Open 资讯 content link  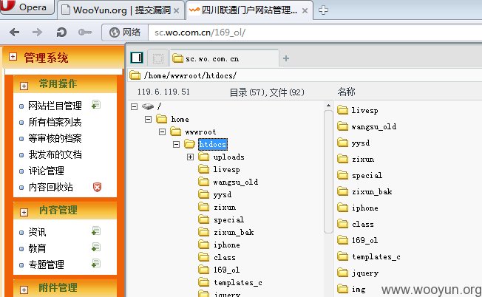pyautogui.click(x=37, y=232)
